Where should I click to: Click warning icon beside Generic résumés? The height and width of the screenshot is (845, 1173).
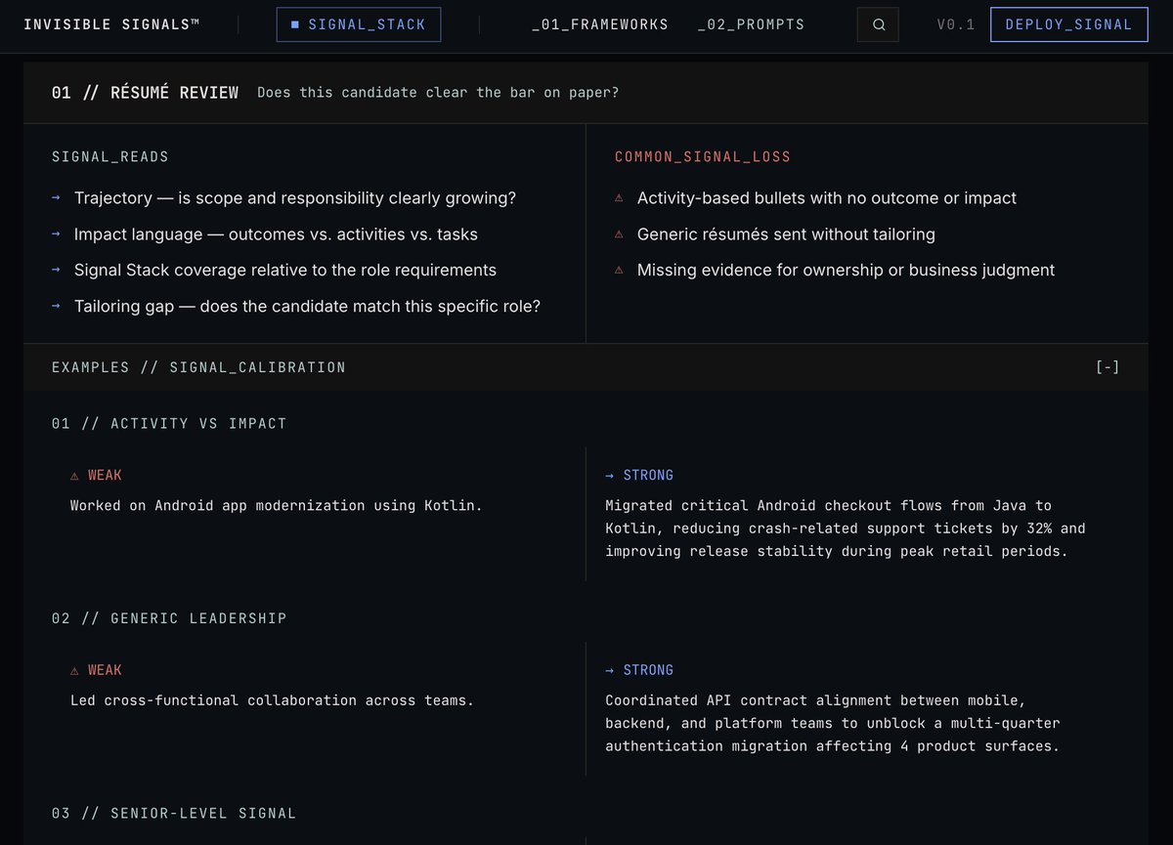click(x=619, y=234)
